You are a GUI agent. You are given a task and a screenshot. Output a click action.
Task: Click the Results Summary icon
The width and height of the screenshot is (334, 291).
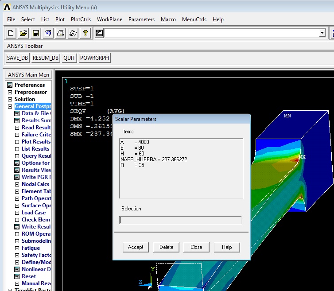[17, 120]
